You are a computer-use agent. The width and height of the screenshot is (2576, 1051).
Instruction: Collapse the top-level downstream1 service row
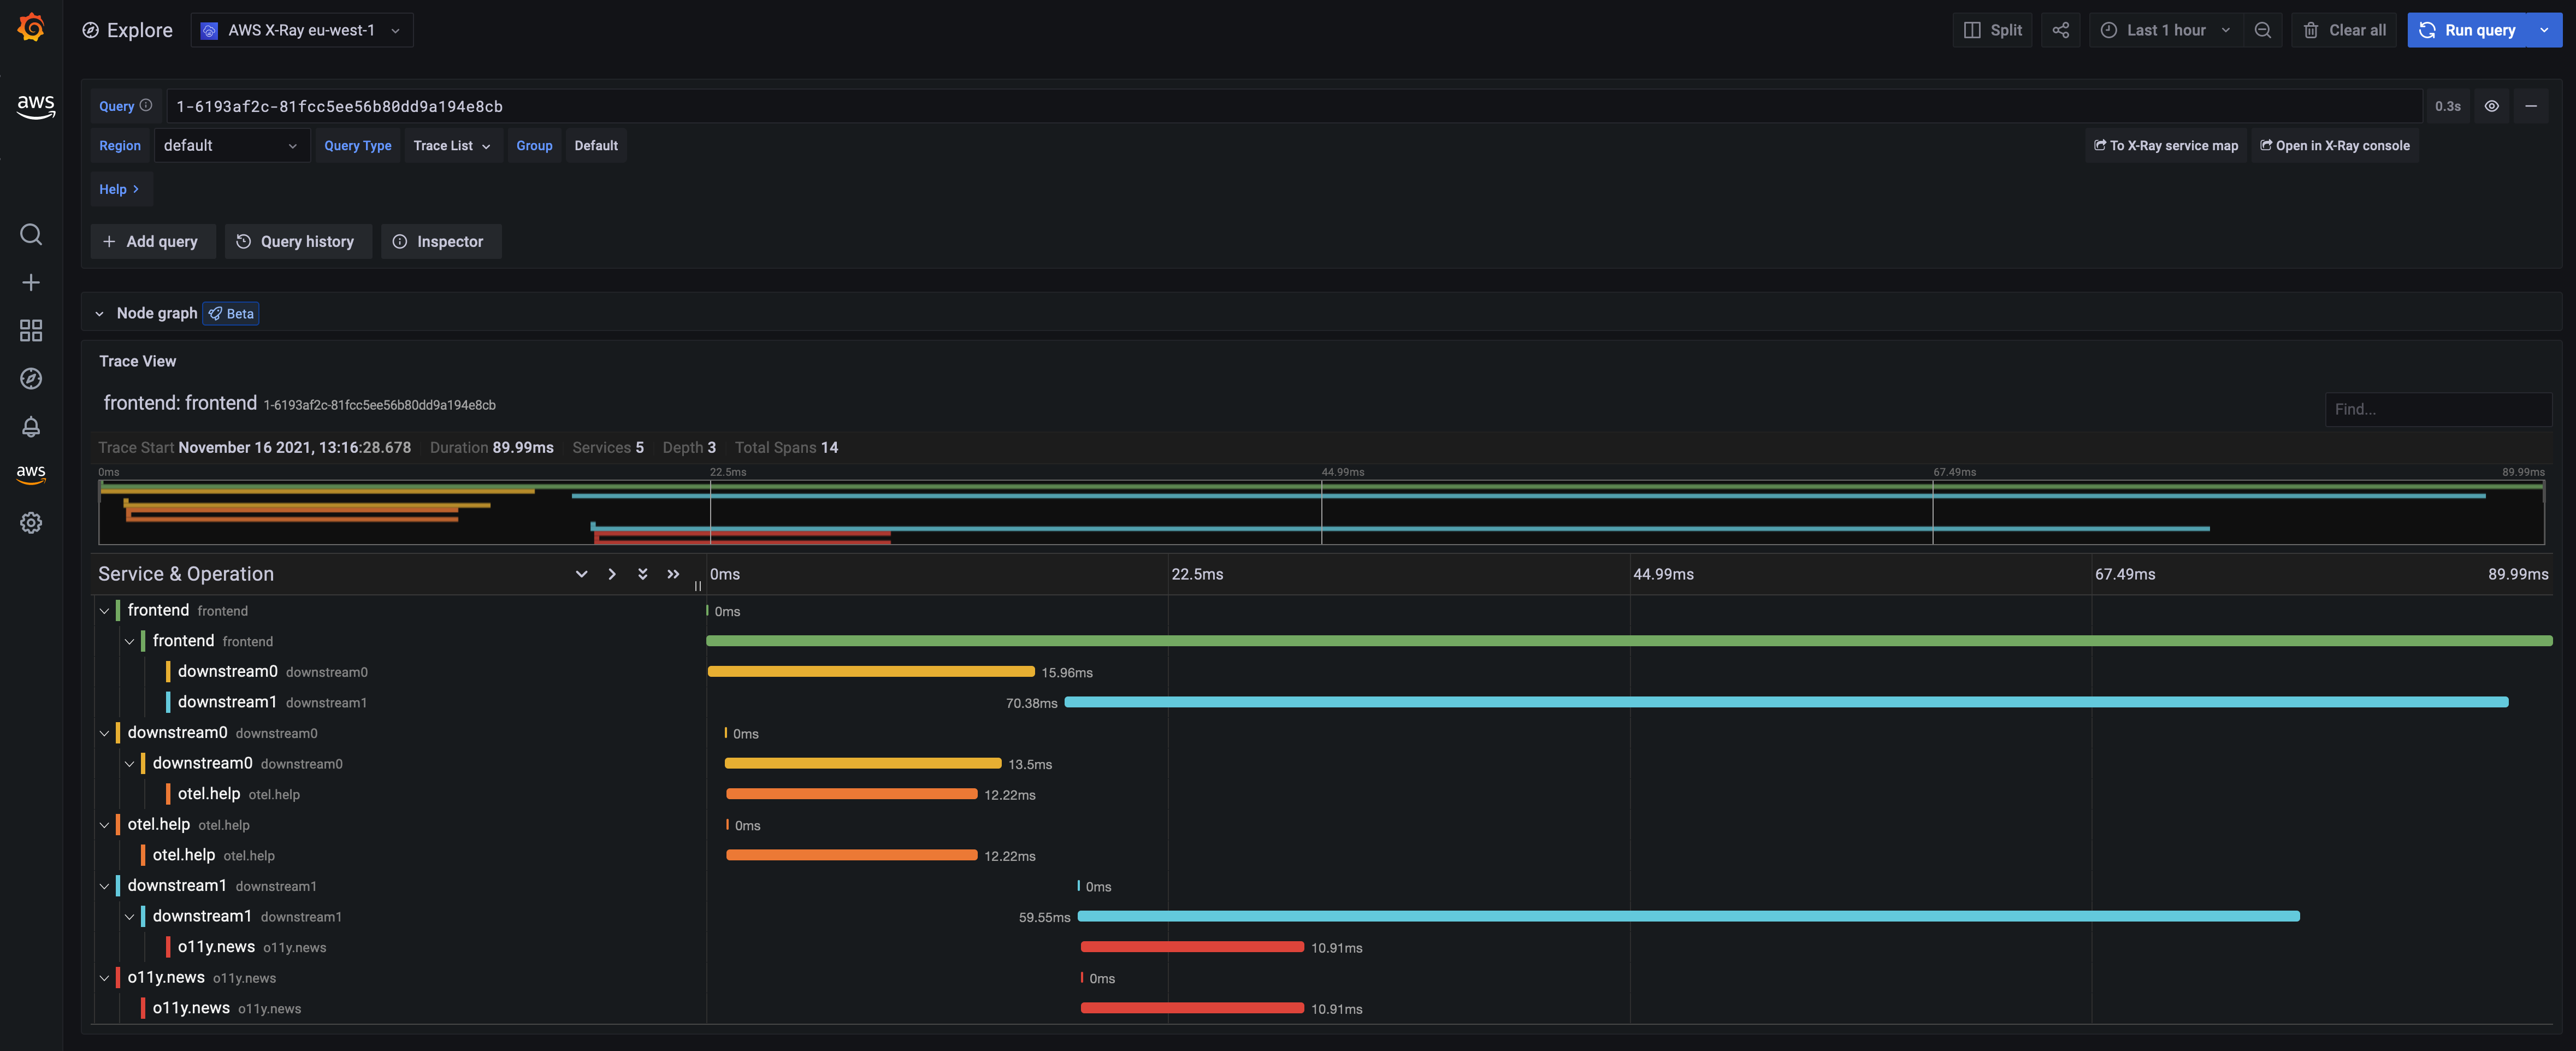pos(104,886)
